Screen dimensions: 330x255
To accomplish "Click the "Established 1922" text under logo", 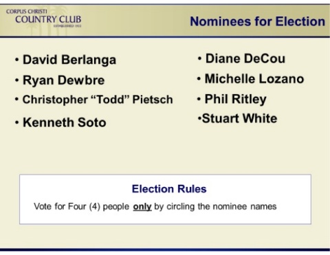I will [x=67, y=26].
